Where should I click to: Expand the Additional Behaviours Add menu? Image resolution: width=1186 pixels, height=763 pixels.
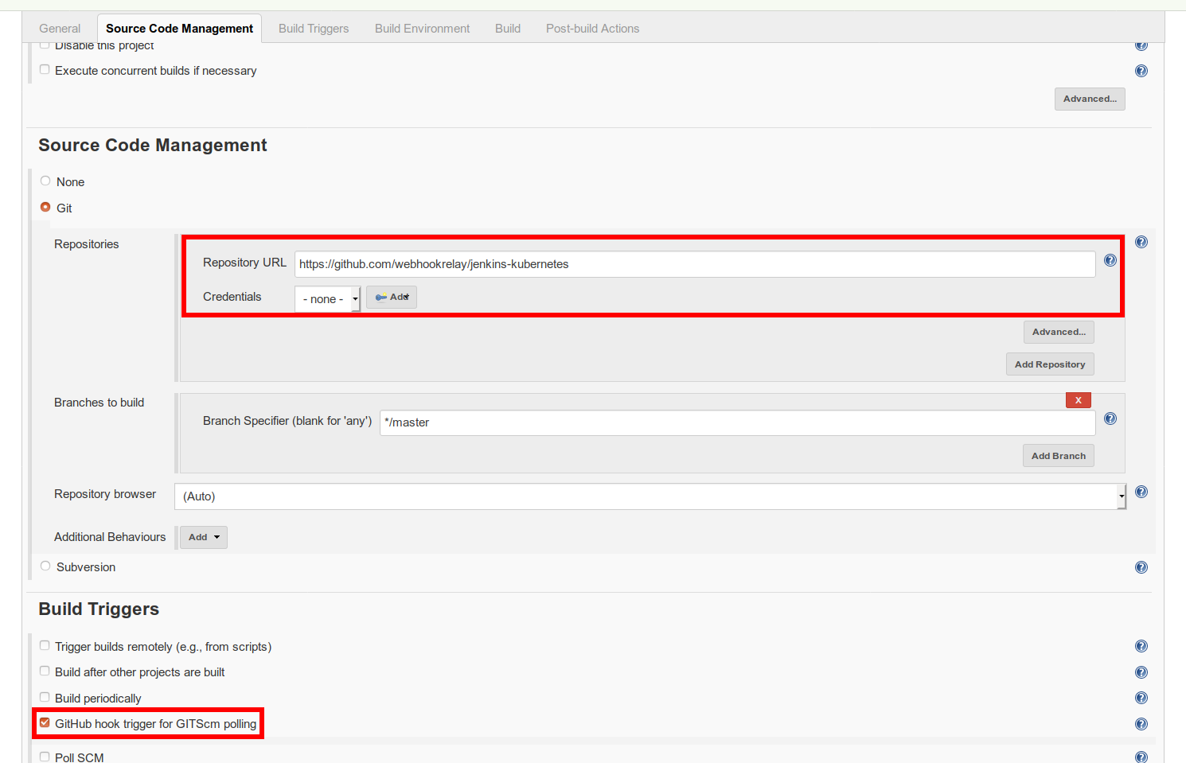[203, 537]
